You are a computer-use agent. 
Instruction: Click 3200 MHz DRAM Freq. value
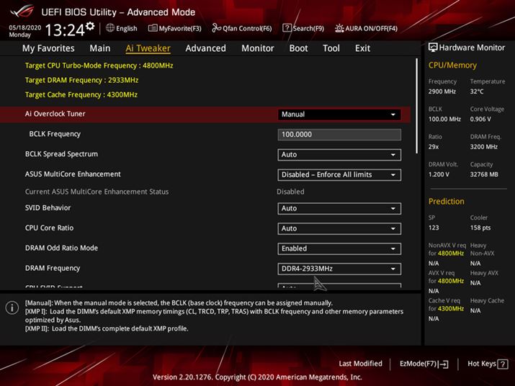tap(483, 146)
